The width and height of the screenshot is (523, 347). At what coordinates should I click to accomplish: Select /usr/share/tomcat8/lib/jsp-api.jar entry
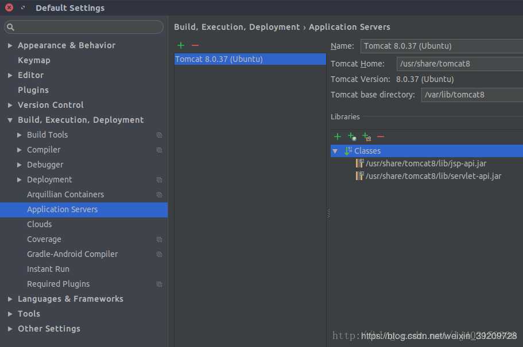pos(426,163)
